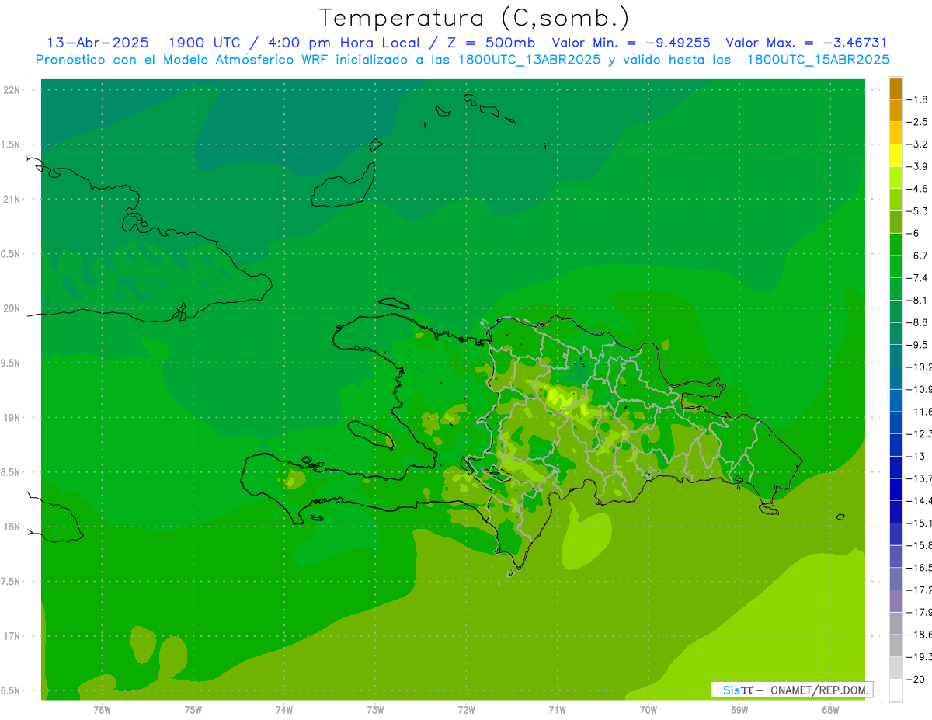Click the '69W' longitude label
The image size is (932, 720).
pyautogui.click(x=739, y=710)
